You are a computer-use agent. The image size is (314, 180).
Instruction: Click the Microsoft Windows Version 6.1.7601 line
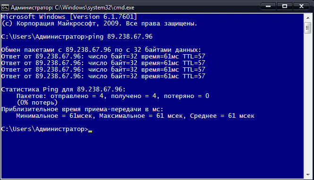(69, 17)
